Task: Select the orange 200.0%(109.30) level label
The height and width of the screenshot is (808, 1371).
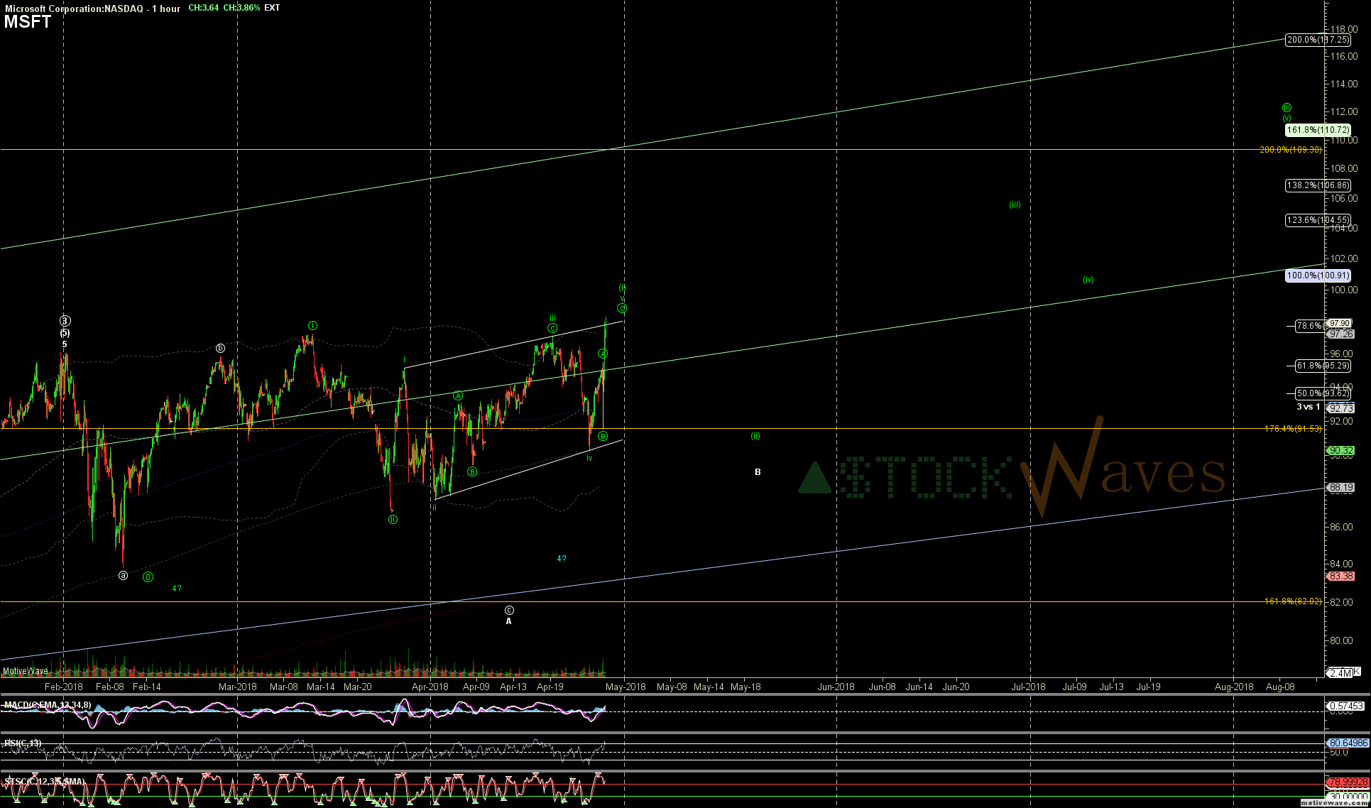Action: [x=1291, y=150]
